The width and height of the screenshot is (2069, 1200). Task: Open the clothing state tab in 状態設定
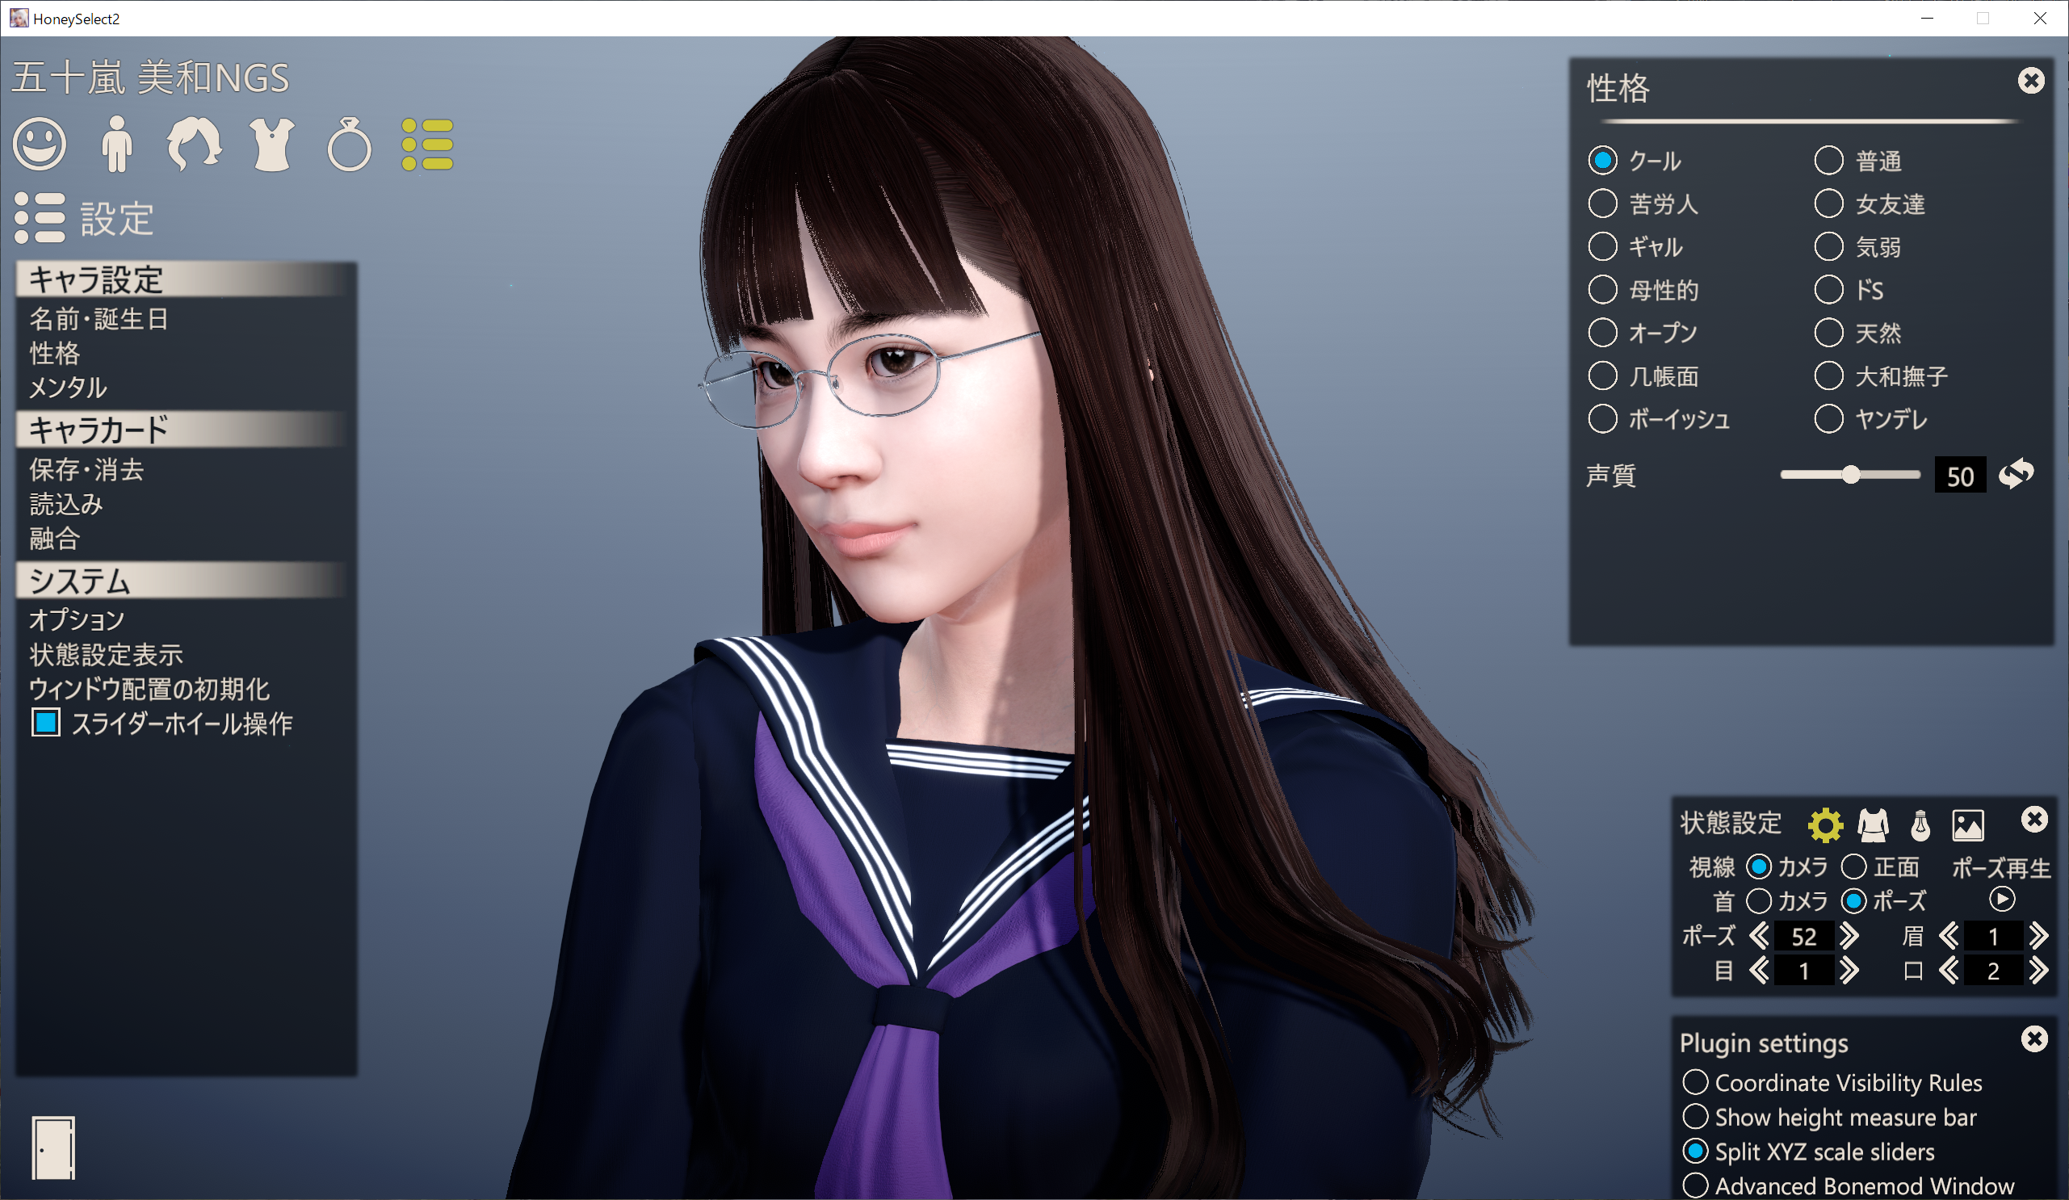[x=1873, y=824]
